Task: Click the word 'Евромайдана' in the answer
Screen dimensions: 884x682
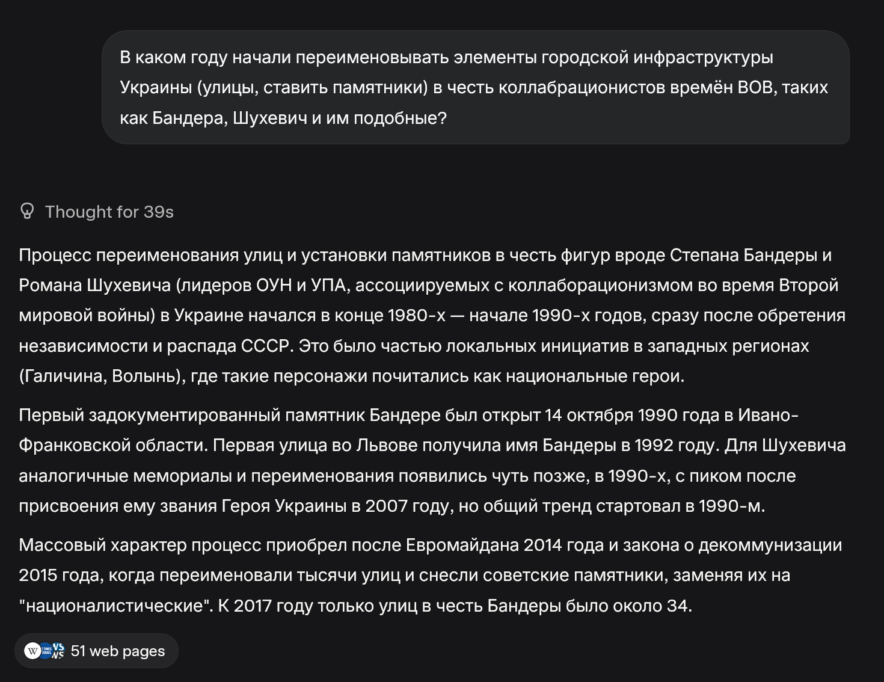Action: coord(462,545)
